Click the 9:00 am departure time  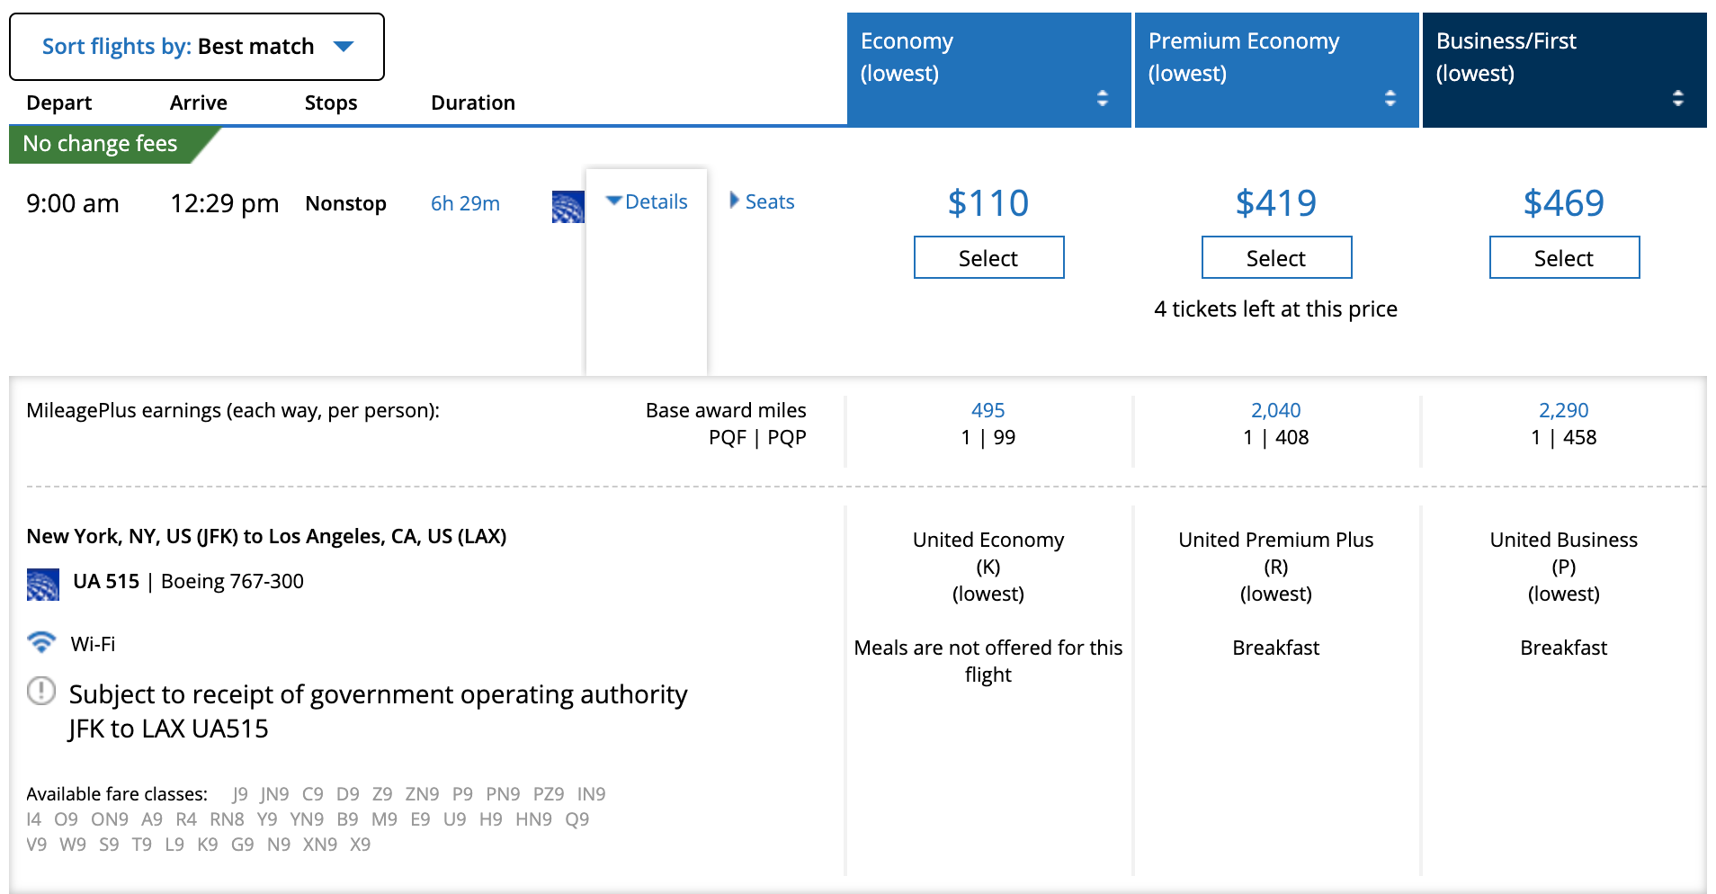click(x=73, y=203)
